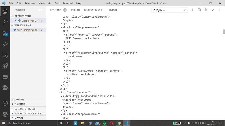The width and height of the screenshot is (225, 126).
Task: Open File Explorer from taskbar
Action: pos(83,123)
